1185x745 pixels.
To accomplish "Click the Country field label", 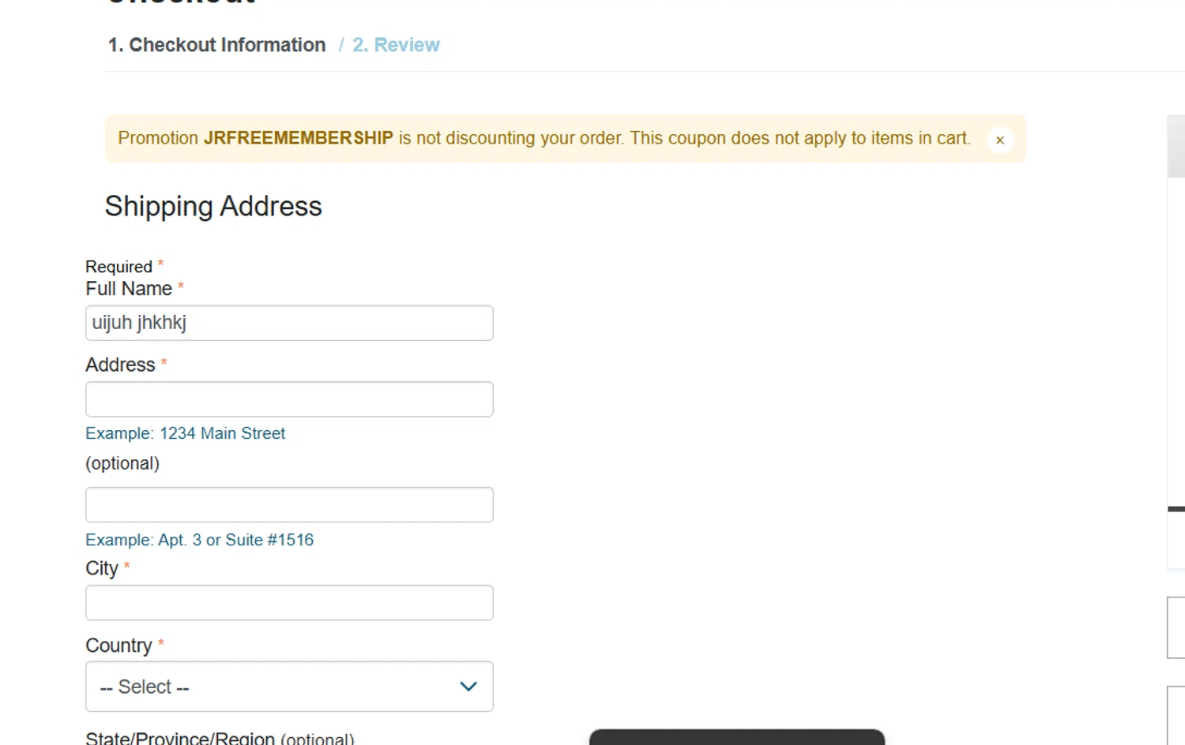I will tap(118, 646).
